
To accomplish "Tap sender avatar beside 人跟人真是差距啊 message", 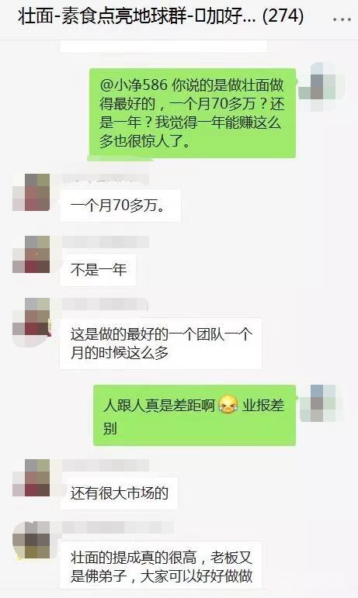I will pyautogui.click(x=322, y=403).
